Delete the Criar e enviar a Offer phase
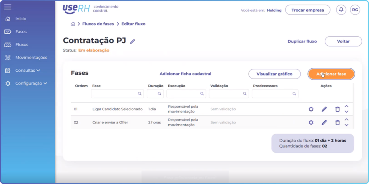 point(337,122)
